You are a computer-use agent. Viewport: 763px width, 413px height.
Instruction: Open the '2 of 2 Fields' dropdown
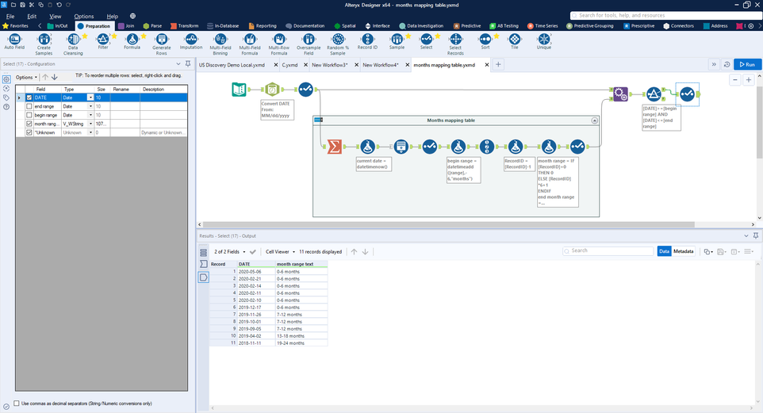coord(231,251)
